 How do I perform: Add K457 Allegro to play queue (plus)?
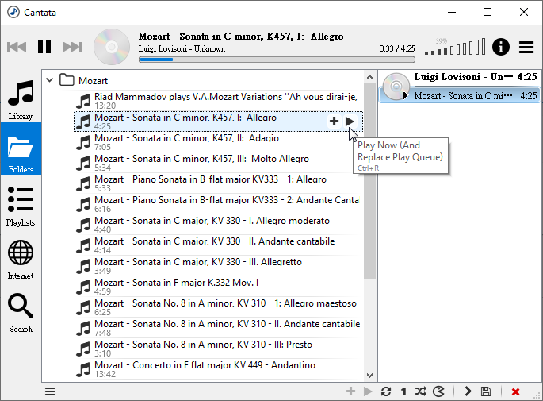click(x=334, y=121)
